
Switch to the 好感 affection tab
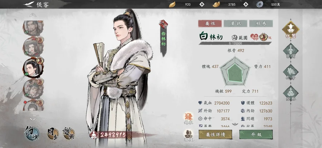tap(261, 24)
